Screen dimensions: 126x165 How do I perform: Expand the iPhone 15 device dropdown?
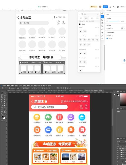(110, 28)
